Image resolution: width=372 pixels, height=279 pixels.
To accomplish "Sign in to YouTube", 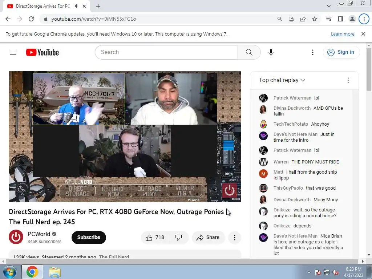I will [341, 52].
